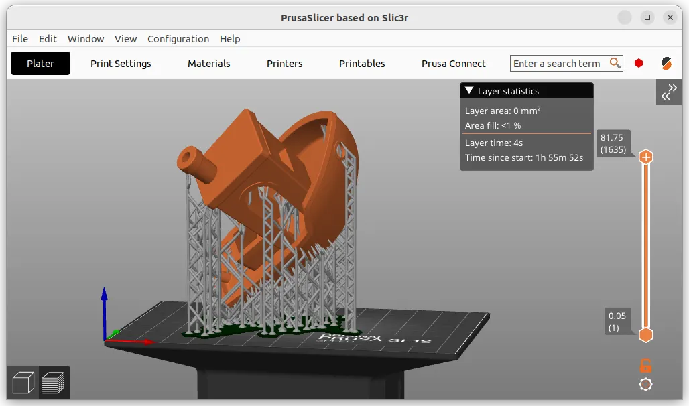Toggle the orange layer slider lock

[645, 365]
